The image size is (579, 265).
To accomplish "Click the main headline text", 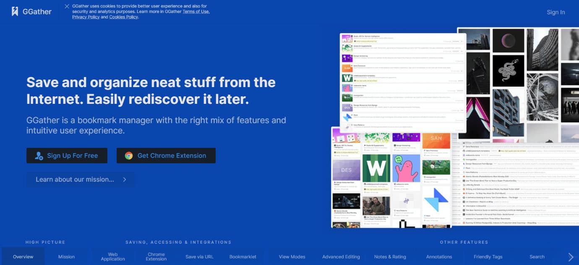I will (x=151, y=90).
